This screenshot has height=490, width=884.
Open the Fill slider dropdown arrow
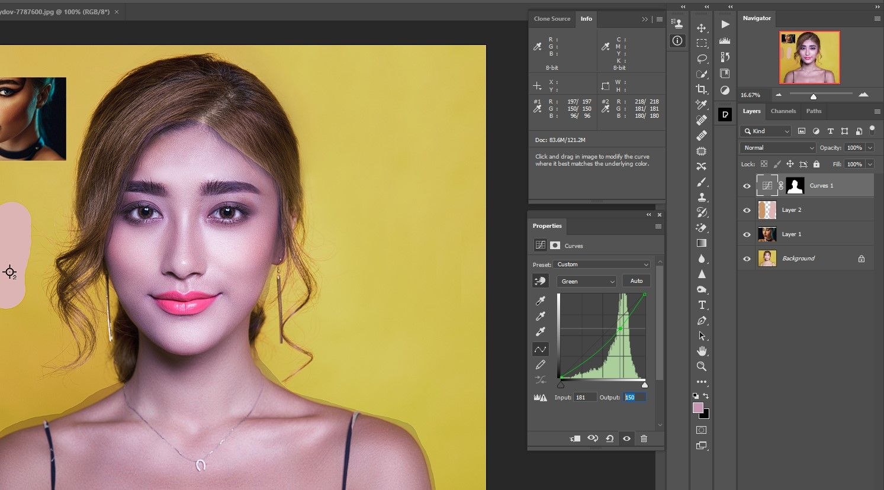(x=870, y=164)
